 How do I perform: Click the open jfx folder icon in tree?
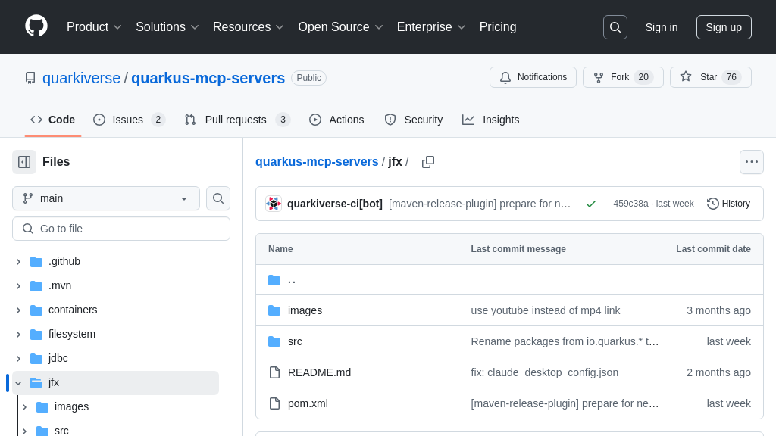point(36,382)
